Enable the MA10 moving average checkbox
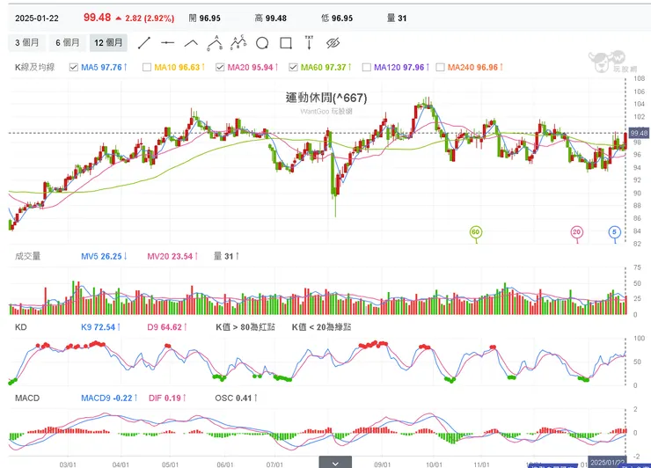The image size is (651, 468). click(147, 67)
